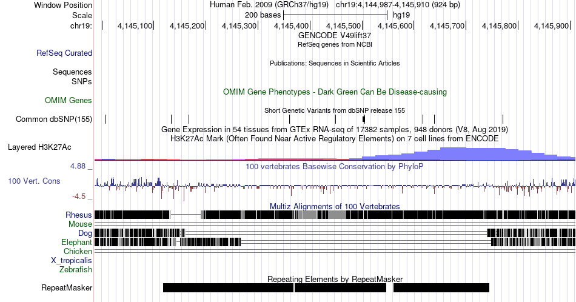Image resolution: width=576 pixels, height=302 pixels.
Task: Select the Common dbSNP(155) track label
Action: pos(54,119)
